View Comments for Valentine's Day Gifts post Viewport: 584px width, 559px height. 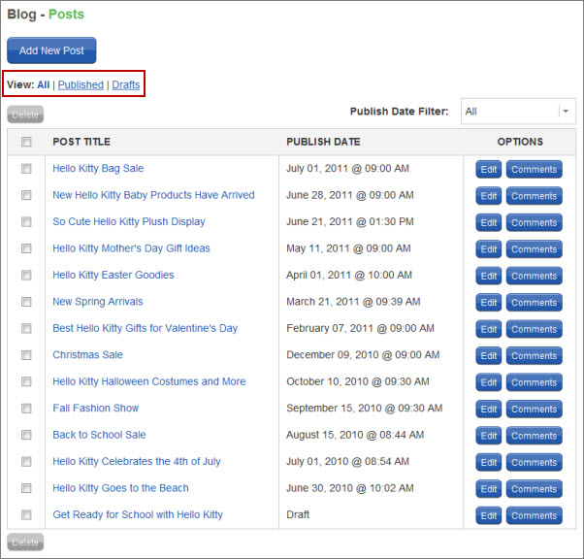(535, 329)
